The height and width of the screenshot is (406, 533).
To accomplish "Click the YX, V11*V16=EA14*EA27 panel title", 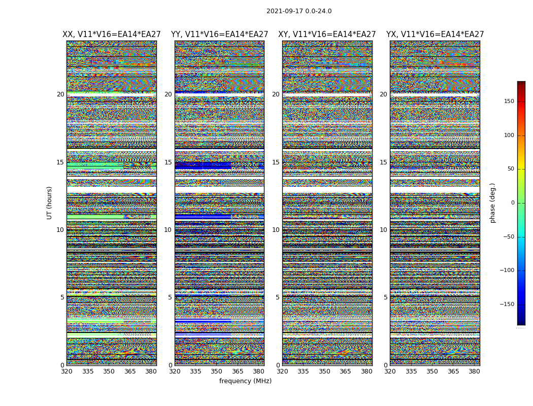I will pos(435,35).
